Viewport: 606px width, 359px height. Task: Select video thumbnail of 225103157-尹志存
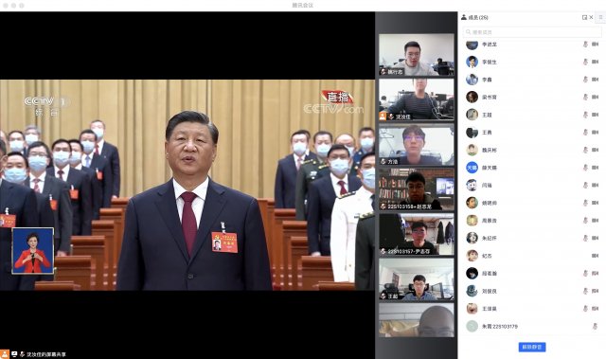tap(417, 234)
